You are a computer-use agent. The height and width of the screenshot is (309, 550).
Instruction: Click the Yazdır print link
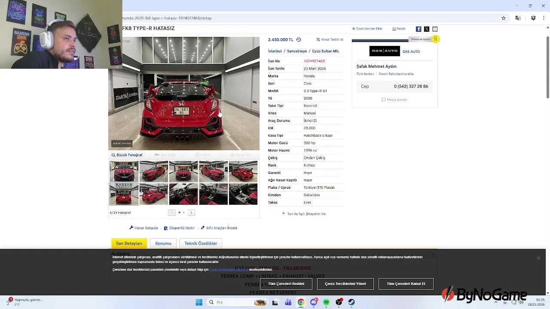point(399,29)
